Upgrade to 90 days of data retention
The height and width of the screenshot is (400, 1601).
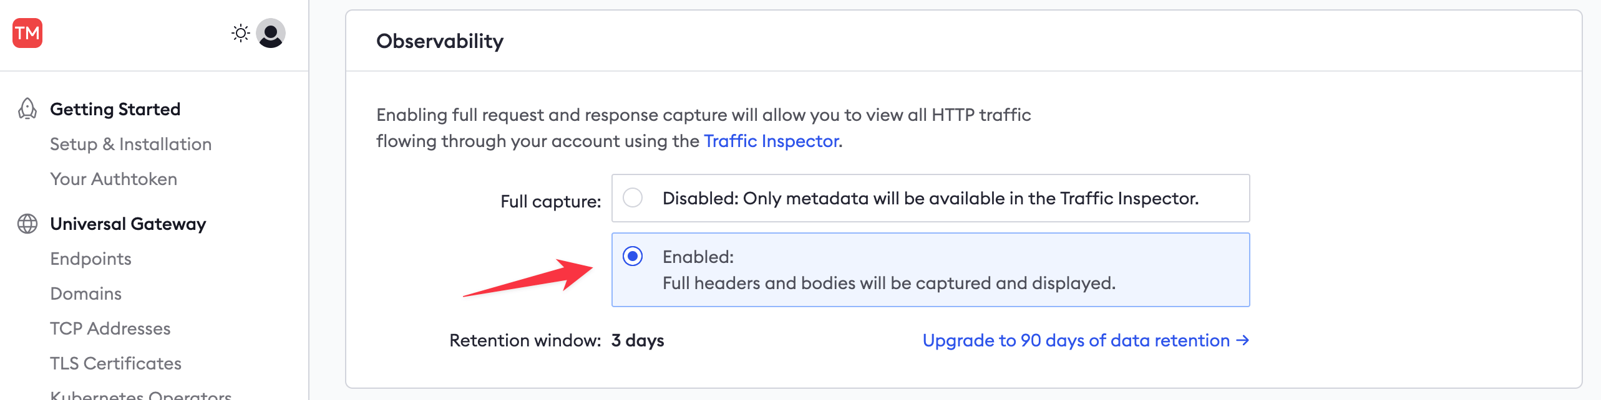(1084, 340)
